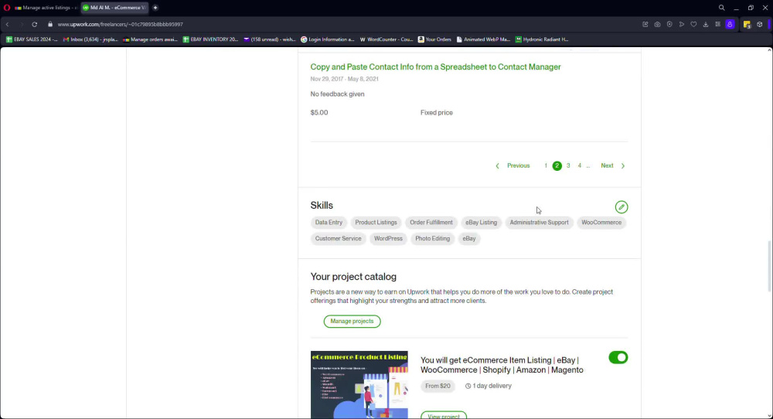The height and width of the screenshot is (419, 773).
Task: Click the lock site-info icon in the address bar
Action: pyautogui.click(x=49, y=24)
